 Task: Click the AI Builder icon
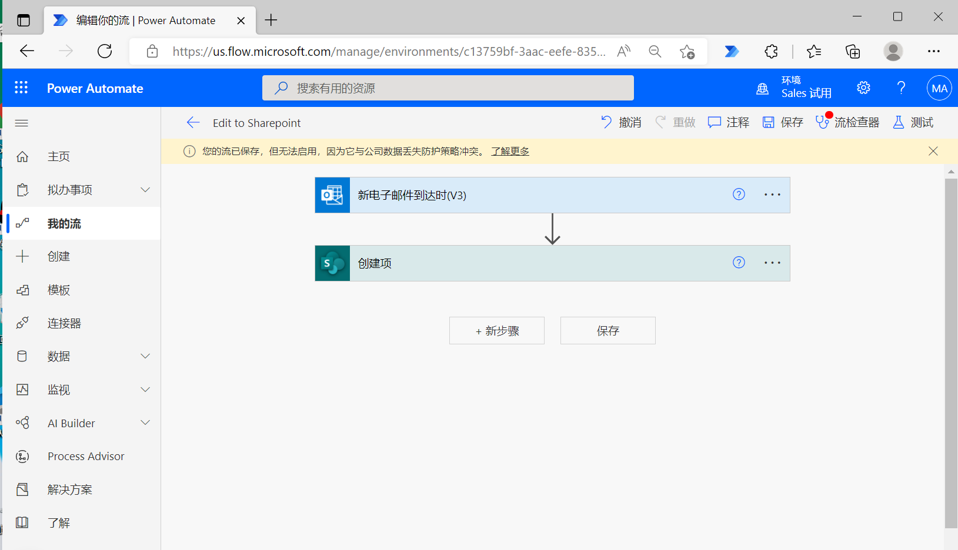pyautogui.click(x=22, y=422)
